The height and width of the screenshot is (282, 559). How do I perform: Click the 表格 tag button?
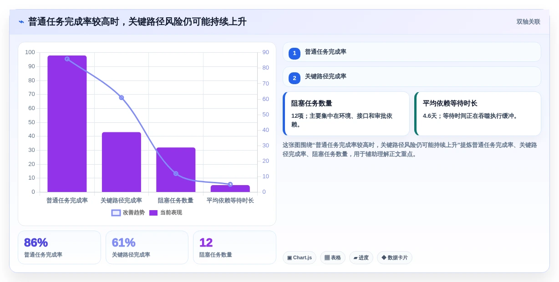coord(333,258)
